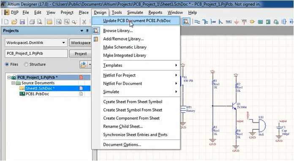Select the Place Bus Entry tool
The image size is (294, 161).
pos(220,22)
